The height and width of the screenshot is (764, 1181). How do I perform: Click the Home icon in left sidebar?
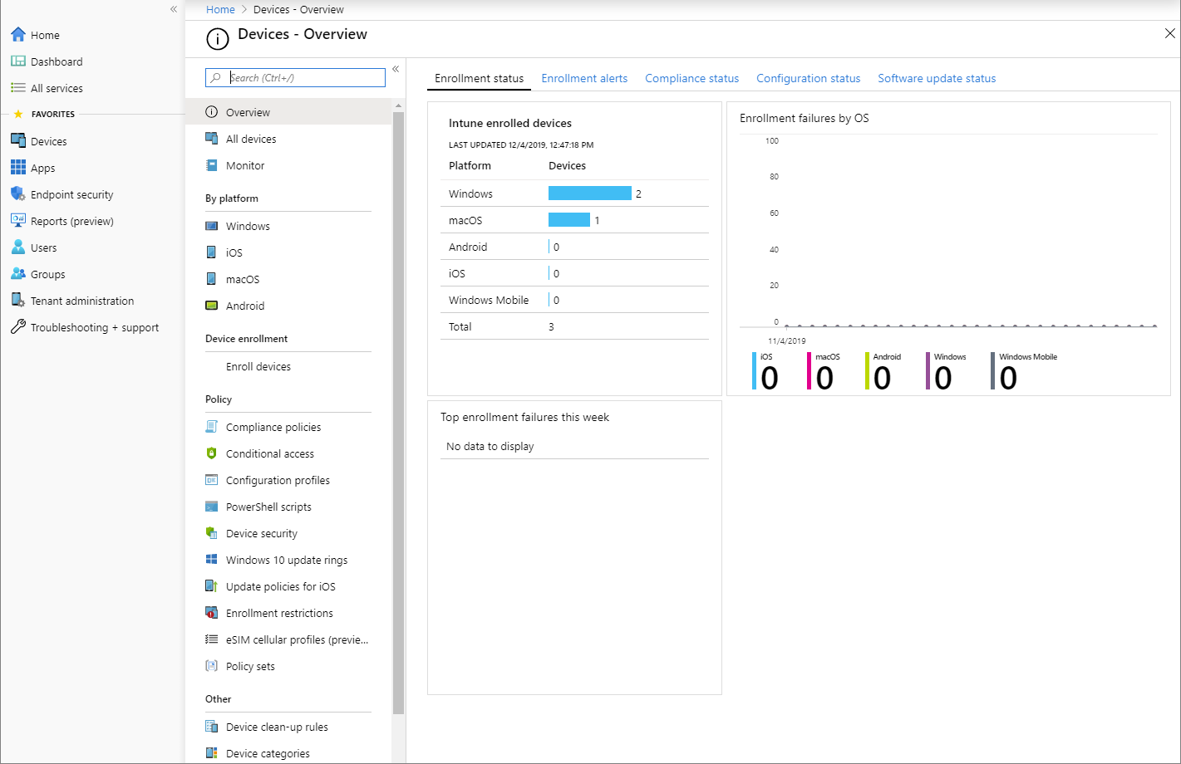click(18, 35)
